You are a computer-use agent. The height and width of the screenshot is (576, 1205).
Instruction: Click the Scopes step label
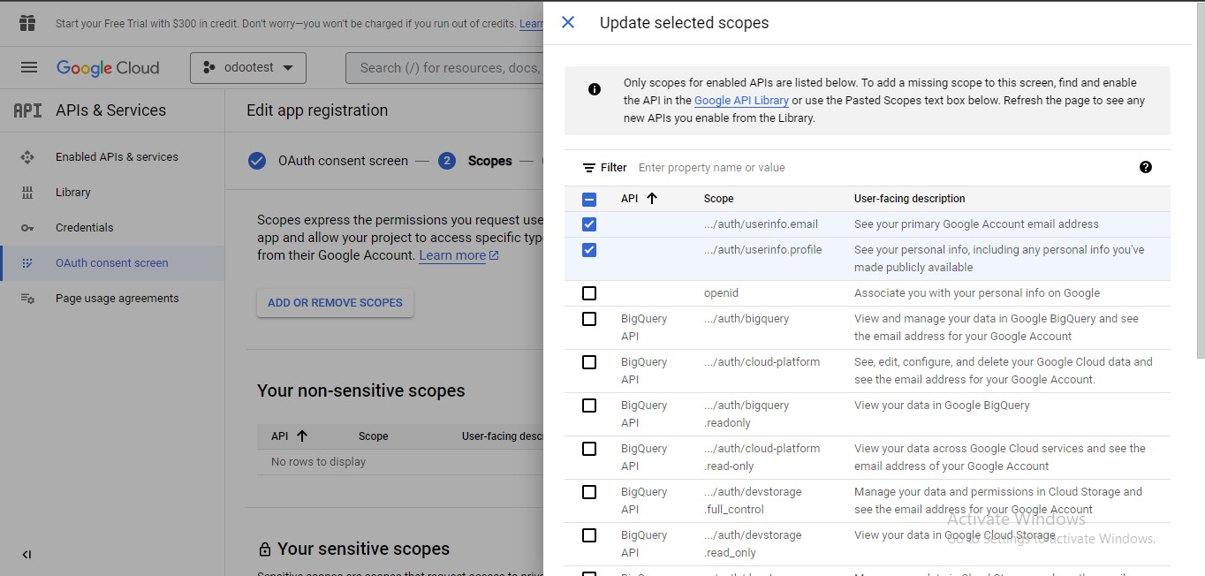tap(489, 161)
